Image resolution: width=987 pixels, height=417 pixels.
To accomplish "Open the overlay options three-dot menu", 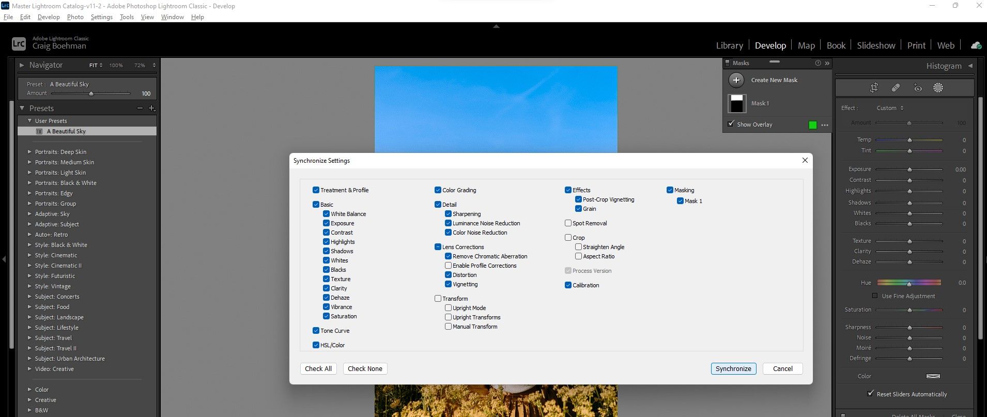I will coord(825,125).
